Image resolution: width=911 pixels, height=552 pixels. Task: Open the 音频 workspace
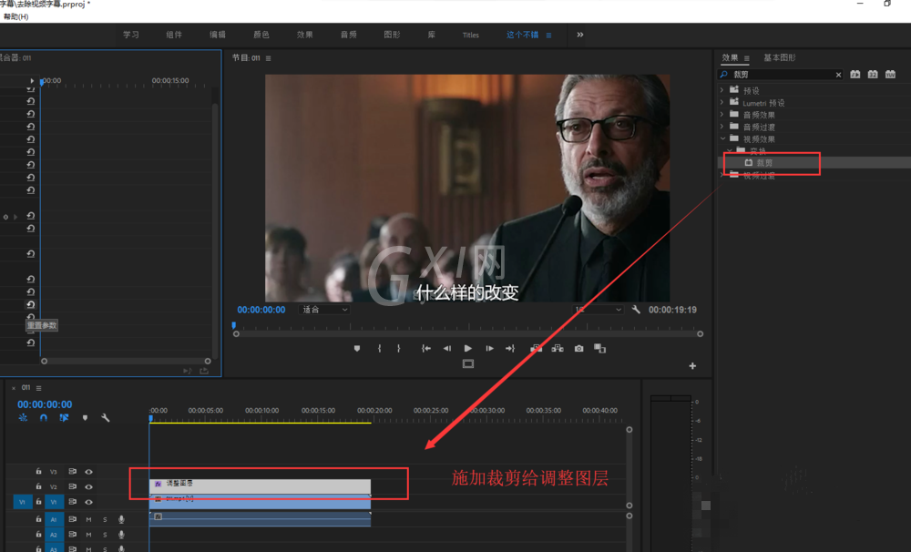coord(348,35)
